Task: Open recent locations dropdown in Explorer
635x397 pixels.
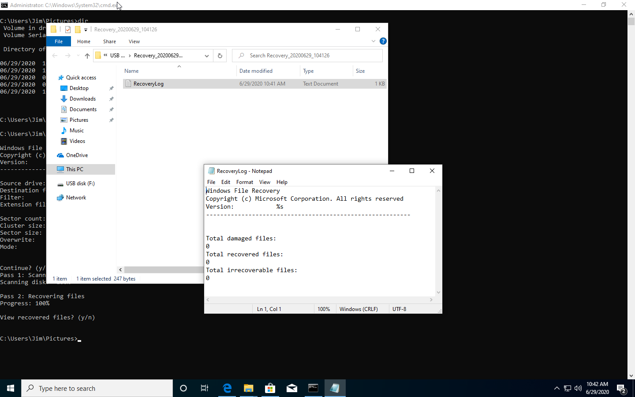Action: click(x=78, y=56)
